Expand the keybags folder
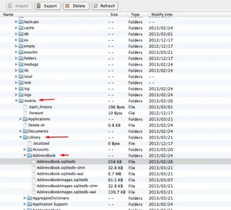 click(16, 64)
